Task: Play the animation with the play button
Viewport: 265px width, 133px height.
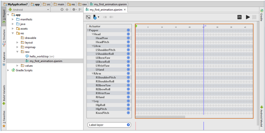Action: point(248,17)
